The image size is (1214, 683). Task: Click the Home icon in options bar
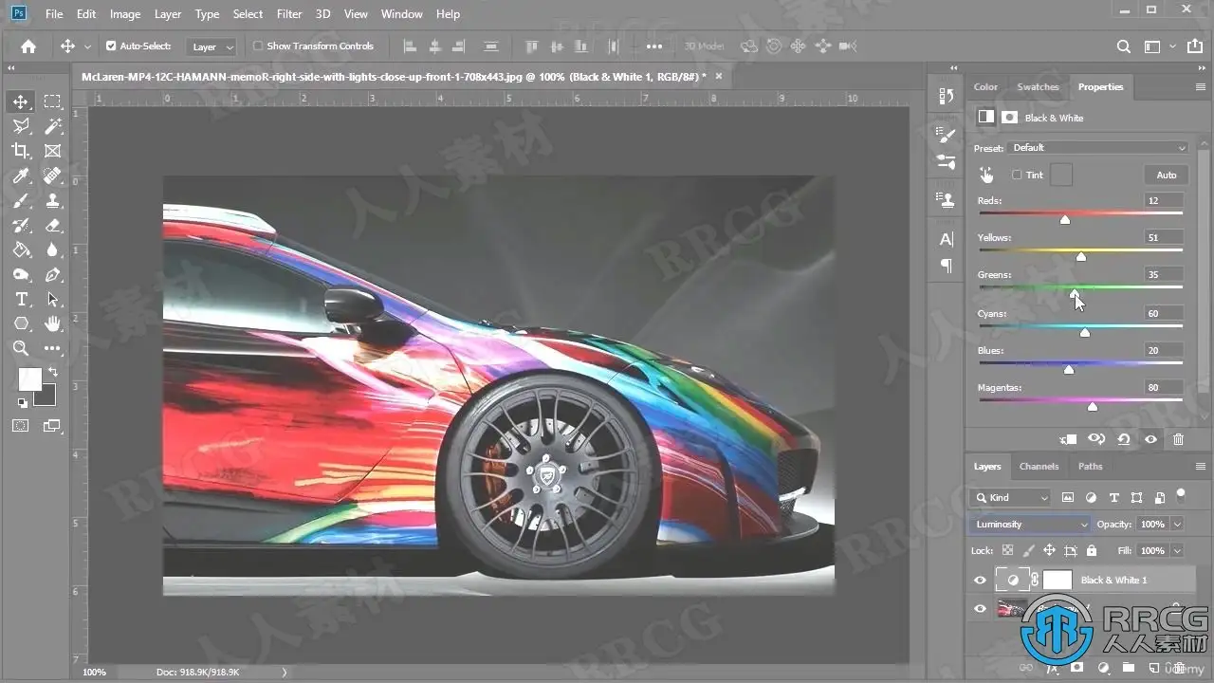point(28,46)
